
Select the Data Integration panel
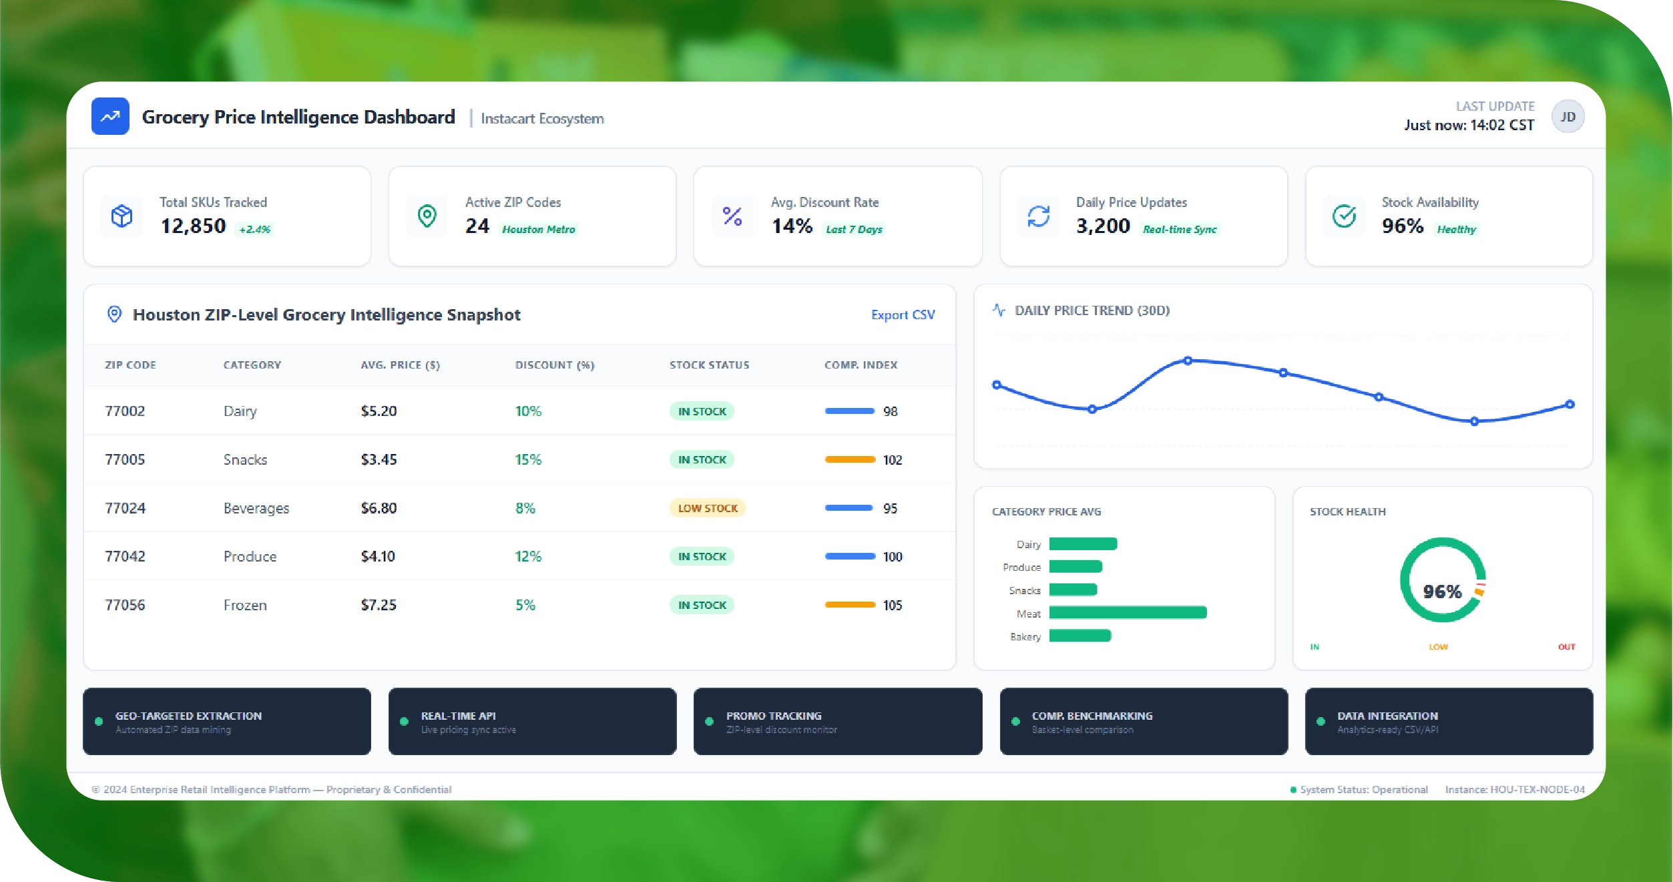pyautogui.click(x=1448, y=721)
